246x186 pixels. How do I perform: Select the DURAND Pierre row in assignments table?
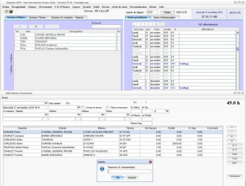point(113,132)
